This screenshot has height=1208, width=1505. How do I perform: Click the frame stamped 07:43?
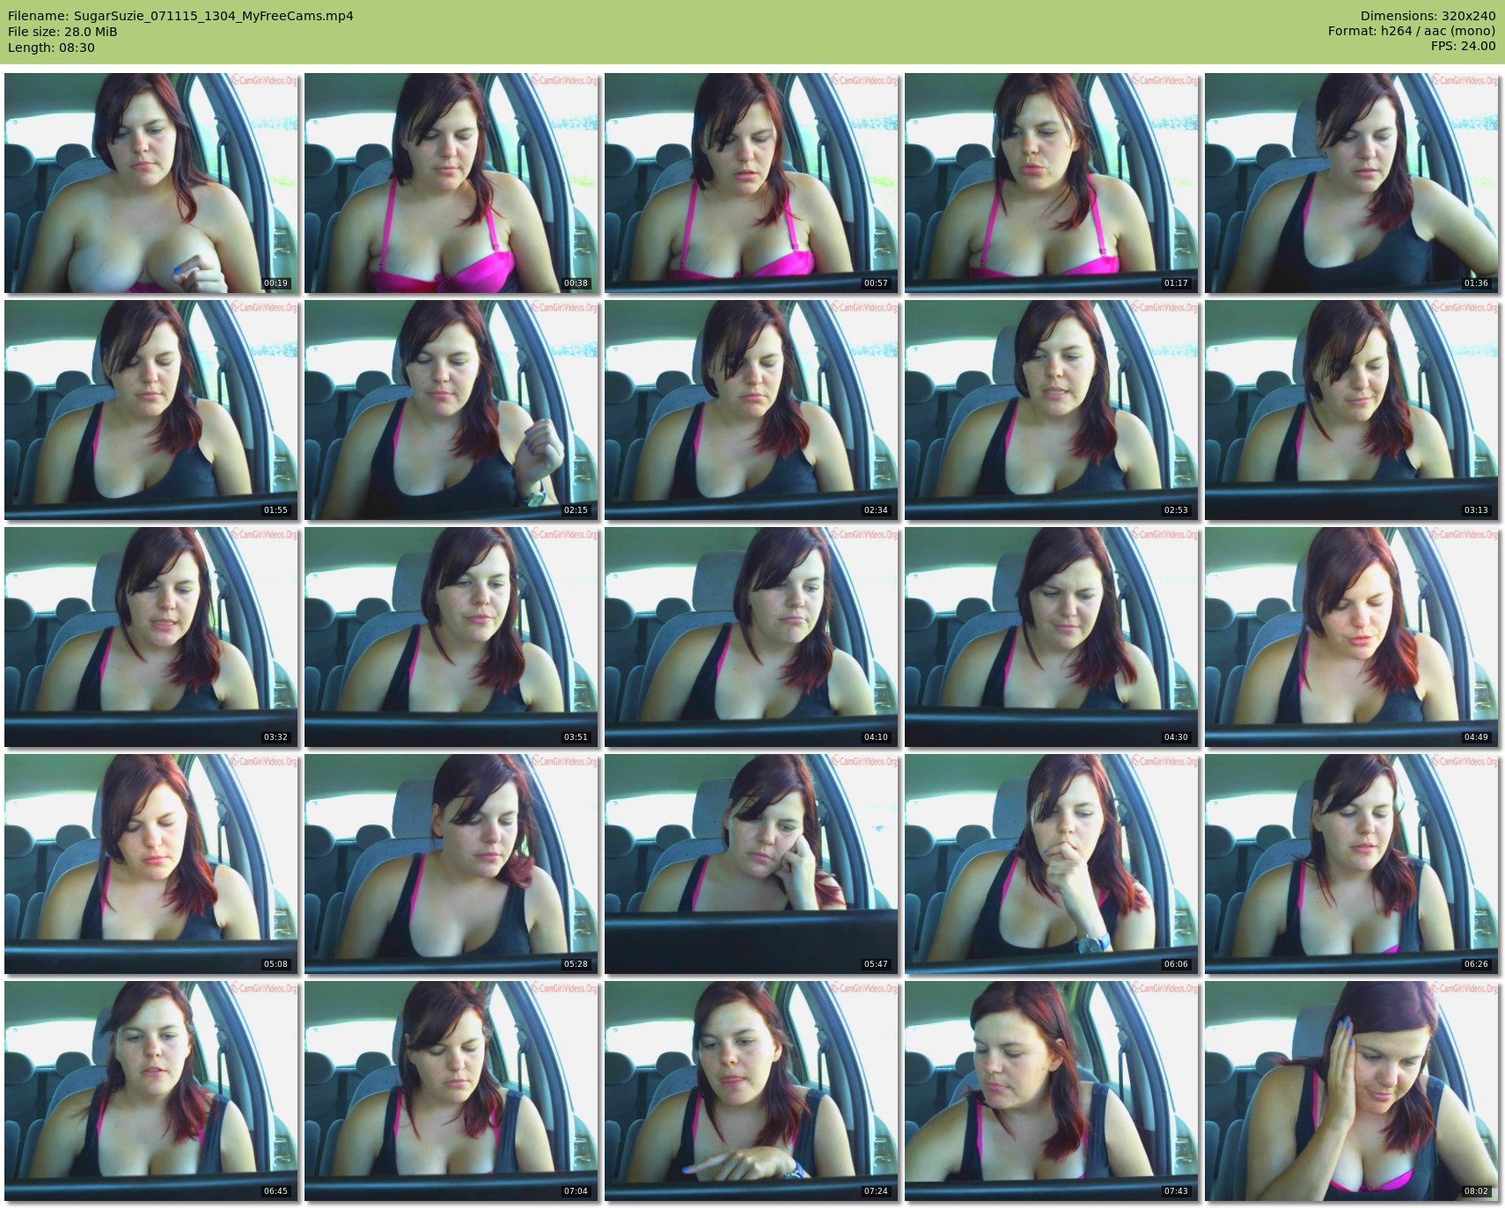pyautogui.click(x=1052, y=1091)
